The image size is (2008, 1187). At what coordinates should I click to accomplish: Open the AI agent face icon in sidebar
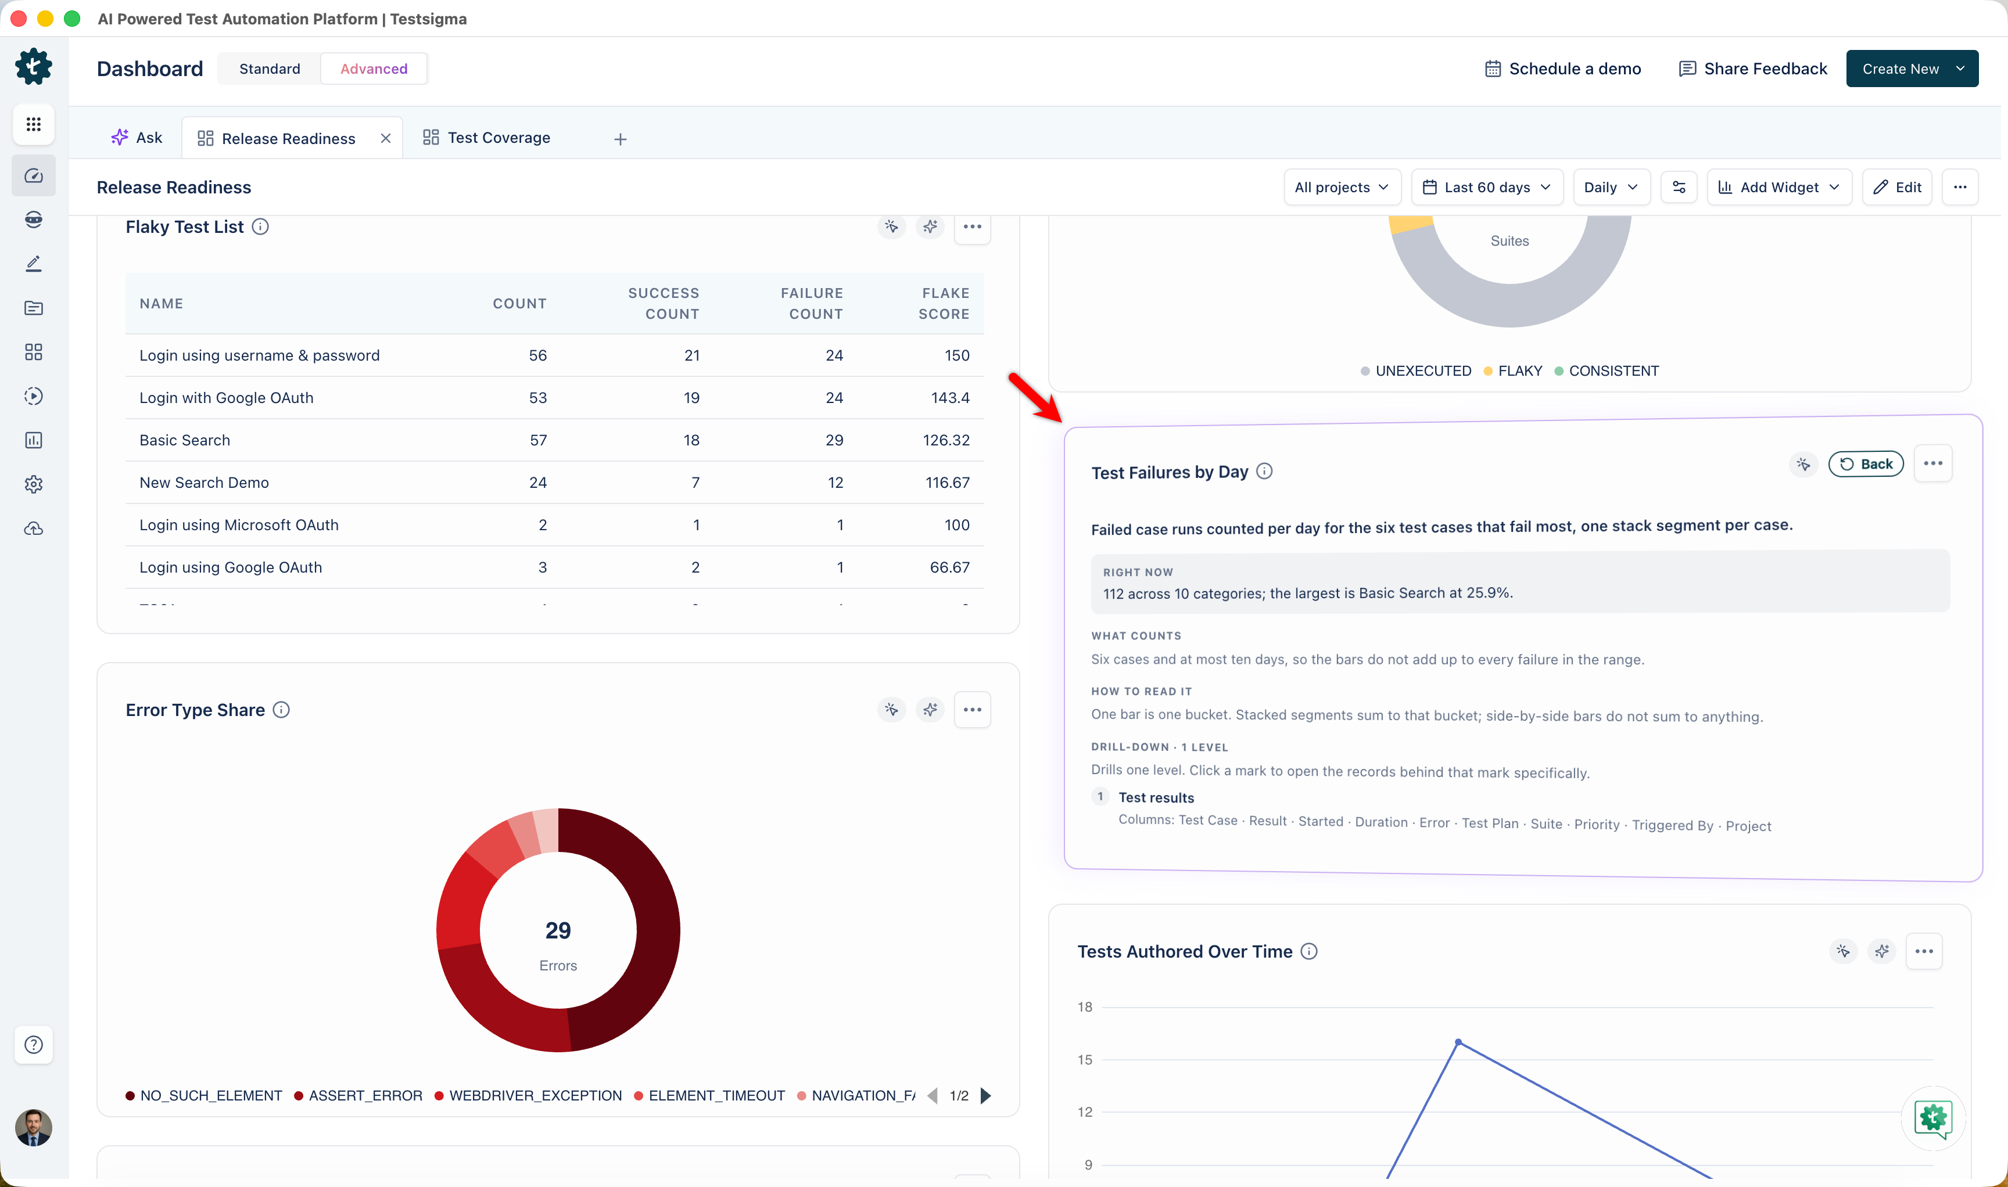(34, 219)
